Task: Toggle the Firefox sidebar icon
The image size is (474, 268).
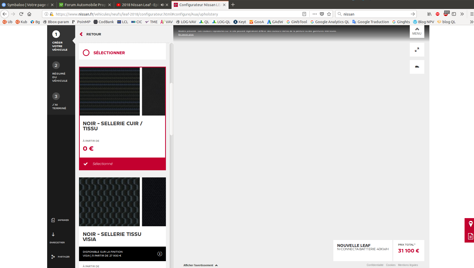Action: point(454,14)
